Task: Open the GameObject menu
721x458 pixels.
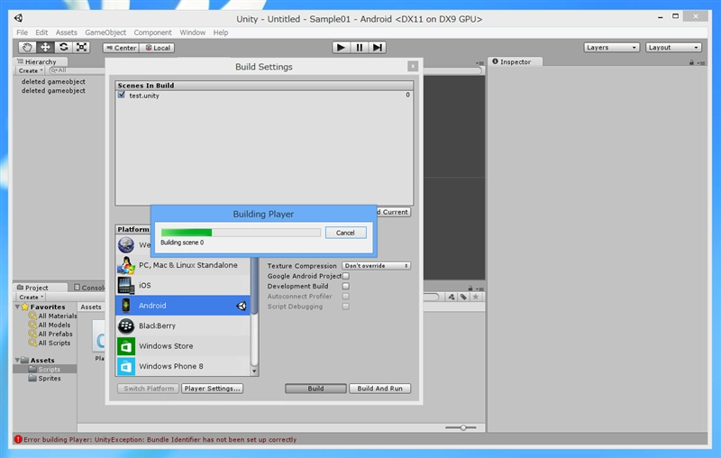Action: [105, 32]
